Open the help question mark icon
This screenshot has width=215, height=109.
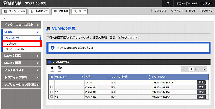click(x=168, y=4)
